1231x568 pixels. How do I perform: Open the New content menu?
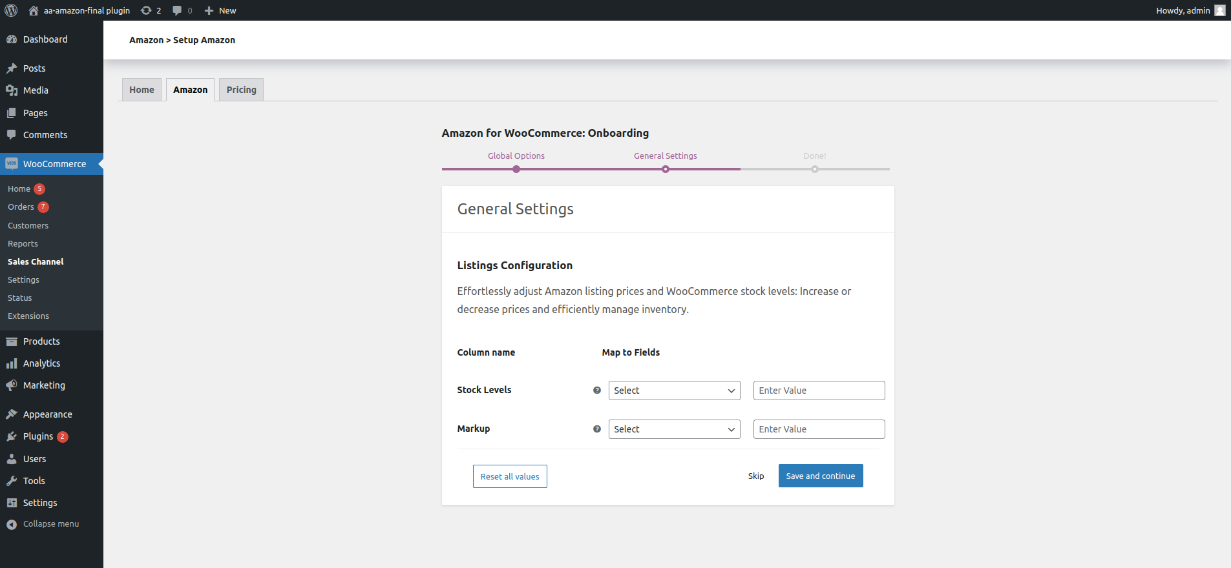tap(220, 10)
